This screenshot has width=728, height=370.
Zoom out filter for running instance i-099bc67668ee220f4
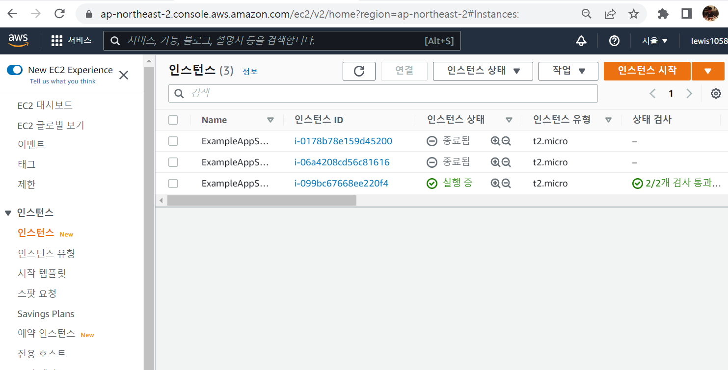point(506,184)
